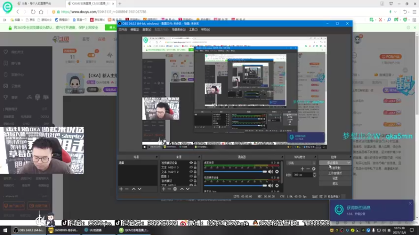419x235 pixels.
Task: Undock the 混音器 panel with its corner icon
Action: pos(282,157)
